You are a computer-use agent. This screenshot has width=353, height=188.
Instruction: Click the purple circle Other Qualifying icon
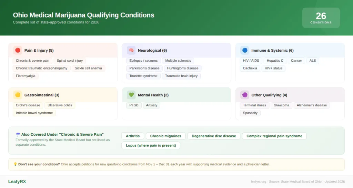point(245,95)
